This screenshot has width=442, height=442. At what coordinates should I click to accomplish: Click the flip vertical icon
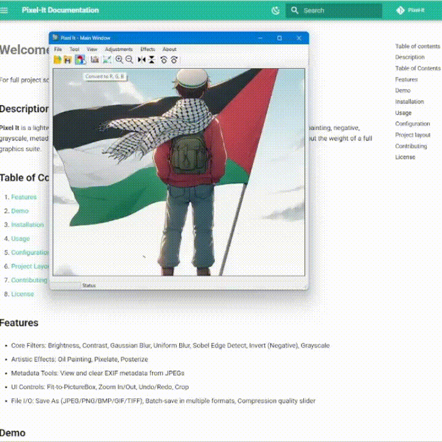pos(152,60)
